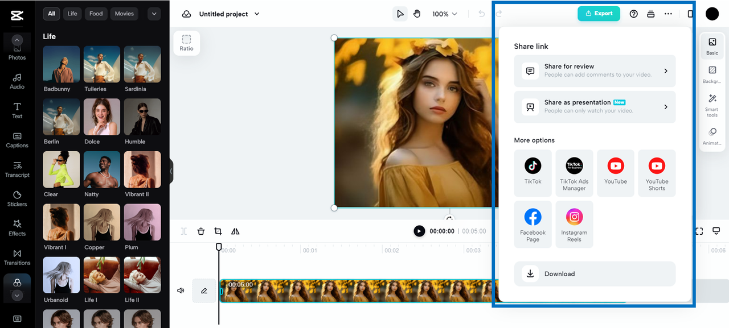Share to YouTube Shorts
The width and height of the screenshot is (729, 328).
657,173
